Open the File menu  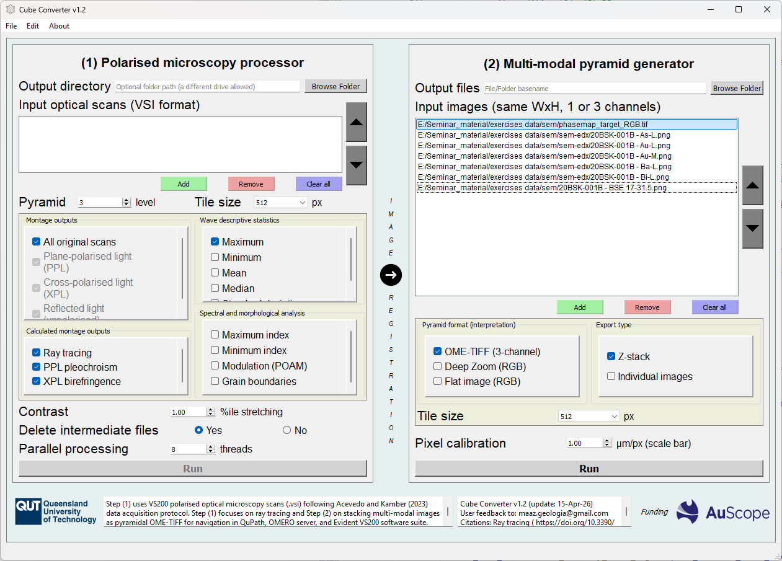(x=11, y=26)
